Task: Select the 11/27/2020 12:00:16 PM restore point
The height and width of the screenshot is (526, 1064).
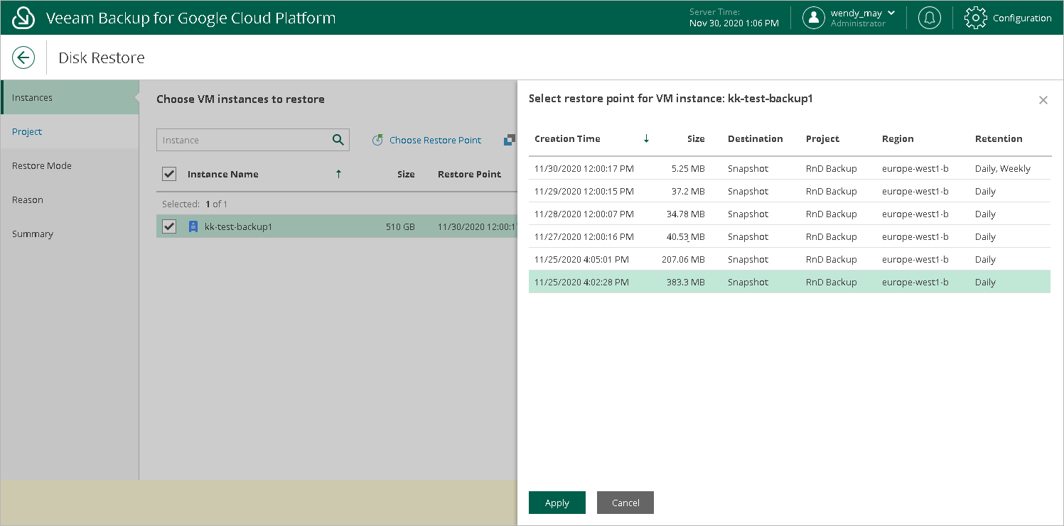Action: click(x=790, y=236)
